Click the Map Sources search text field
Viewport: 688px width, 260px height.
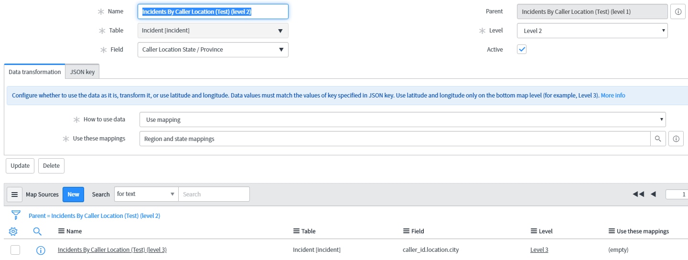(x=214, y=194)
